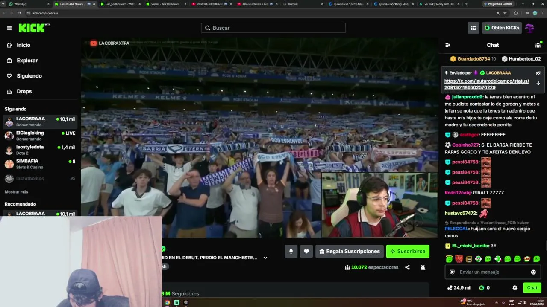547x307 pixels.
Task: Open the dashboard layout icon in header
Action: [x=473, y=28]
